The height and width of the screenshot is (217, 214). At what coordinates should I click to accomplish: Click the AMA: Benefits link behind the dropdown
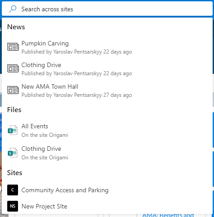coord(168,215)
